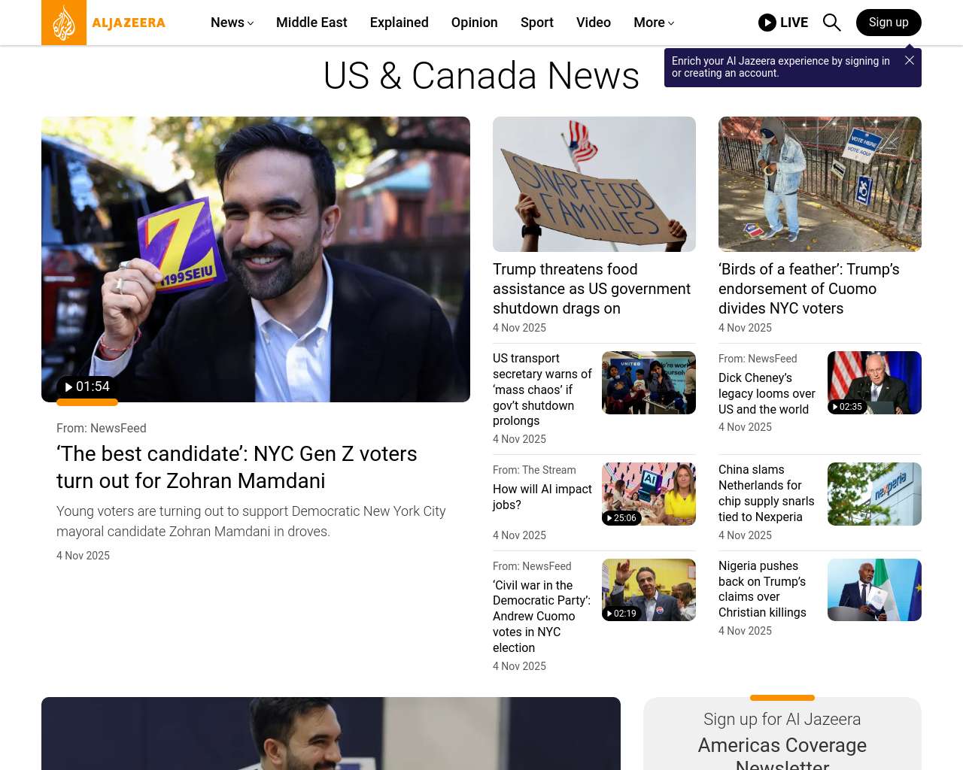Expand the More dropdown menu
Viewport: 963px width, 770px height.
tap(653, 23)
